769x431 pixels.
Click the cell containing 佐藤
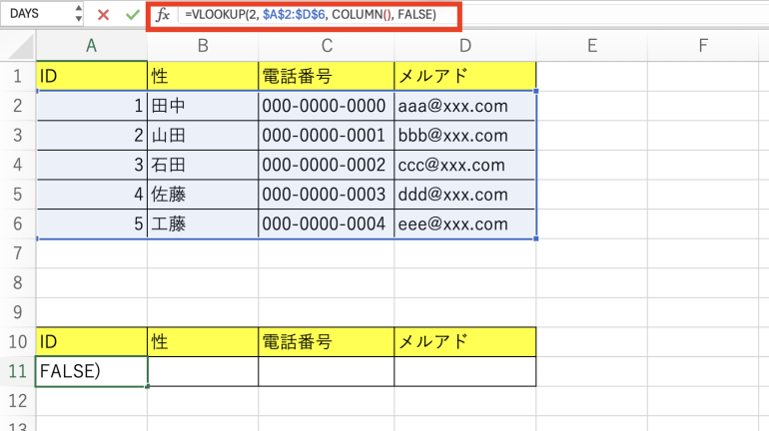203,195
